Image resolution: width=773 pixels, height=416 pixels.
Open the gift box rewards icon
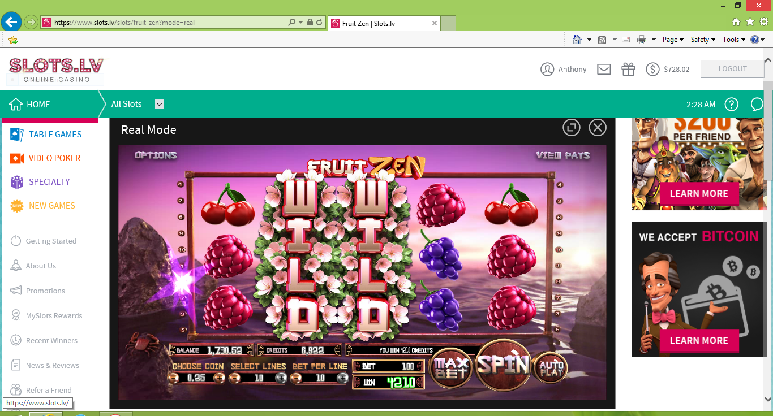click(628, 69)
